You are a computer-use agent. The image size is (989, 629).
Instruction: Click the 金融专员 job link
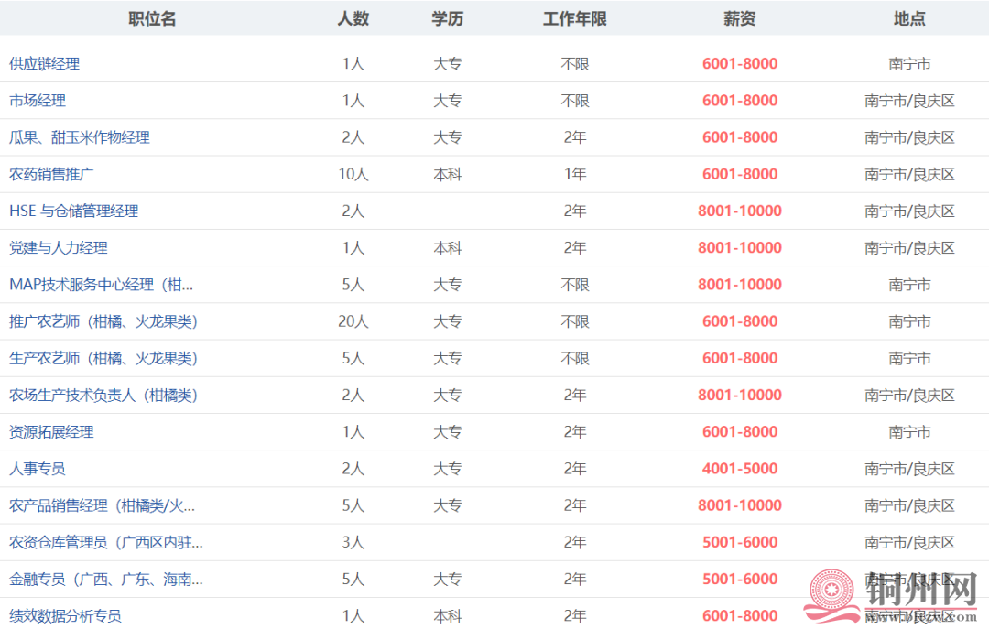pos(106,580)
